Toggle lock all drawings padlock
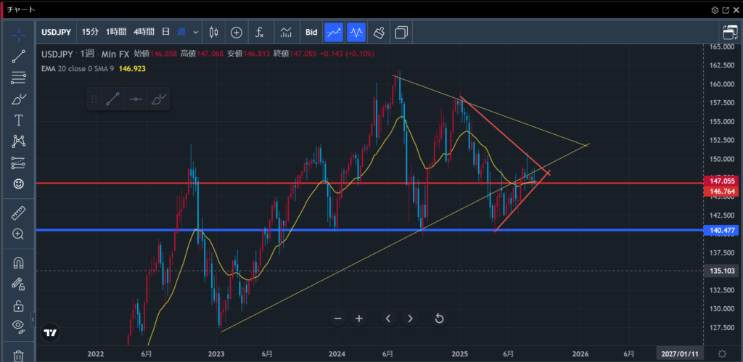The image size is (743, 362). pyautogui.click(x=18, y=305)
